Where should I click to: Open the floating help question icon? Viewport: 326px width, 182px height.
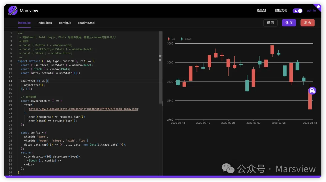tap(312, 90)
